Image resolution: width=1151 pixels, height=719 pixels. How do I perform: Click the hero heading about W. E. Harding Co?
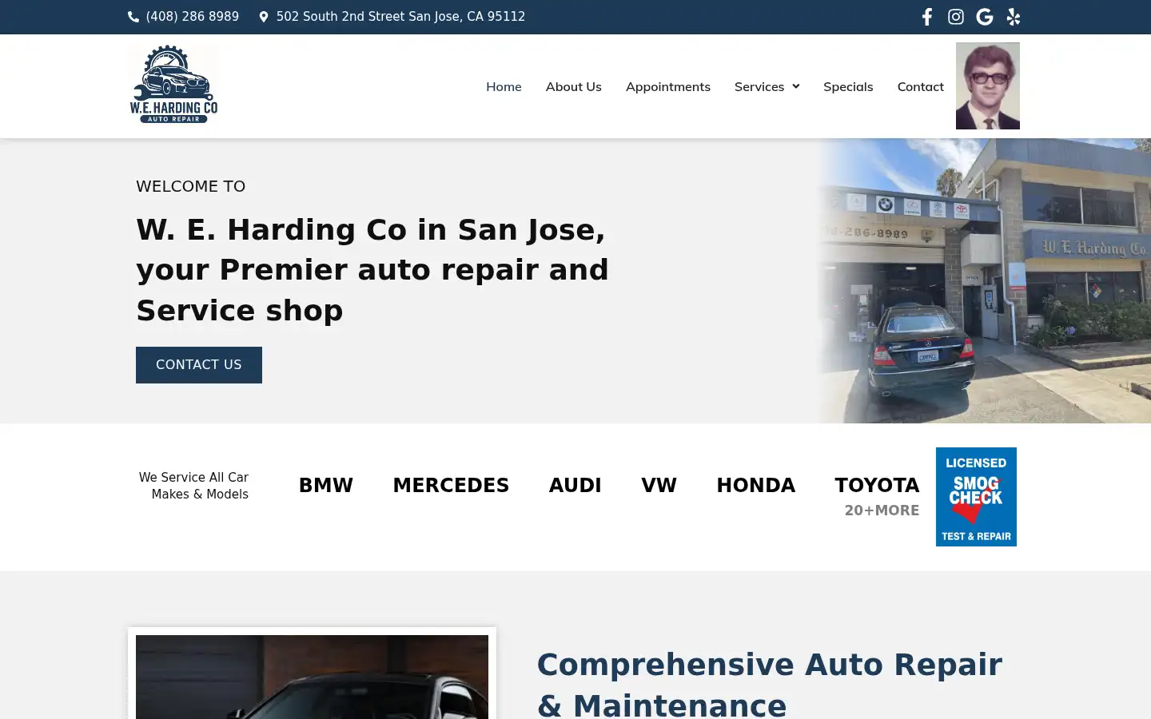point(372,270)
